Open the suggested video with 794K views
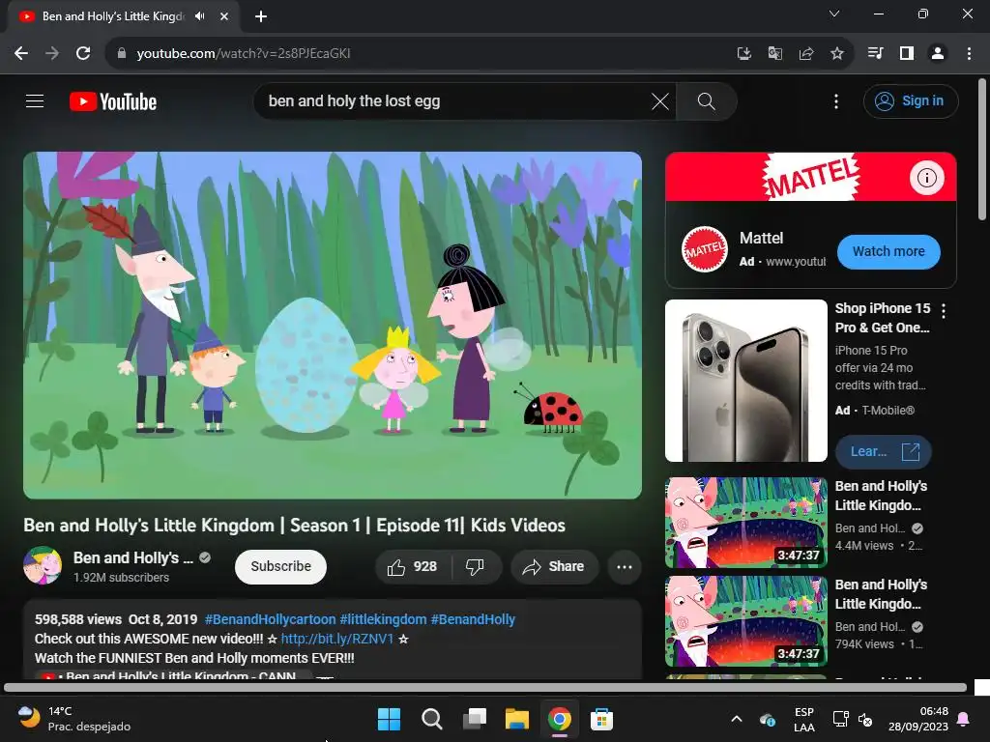The height and width of the screenshot is (742, 990). coord(745,621)
